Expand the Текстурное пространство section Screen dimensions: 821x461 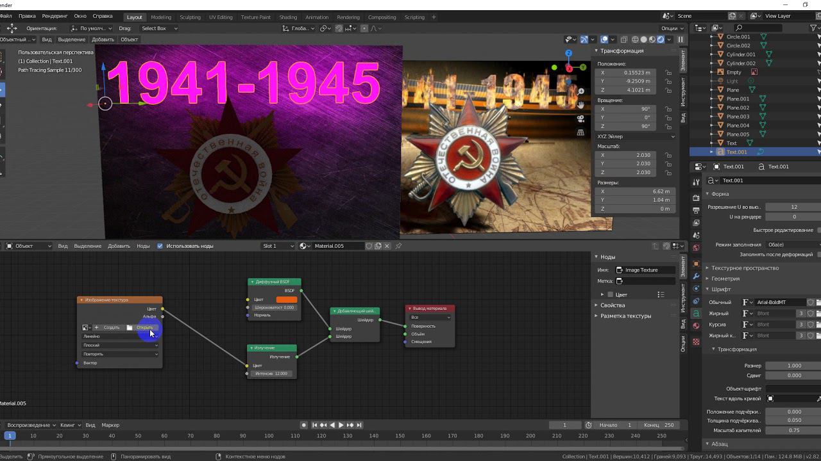[745, 268]
